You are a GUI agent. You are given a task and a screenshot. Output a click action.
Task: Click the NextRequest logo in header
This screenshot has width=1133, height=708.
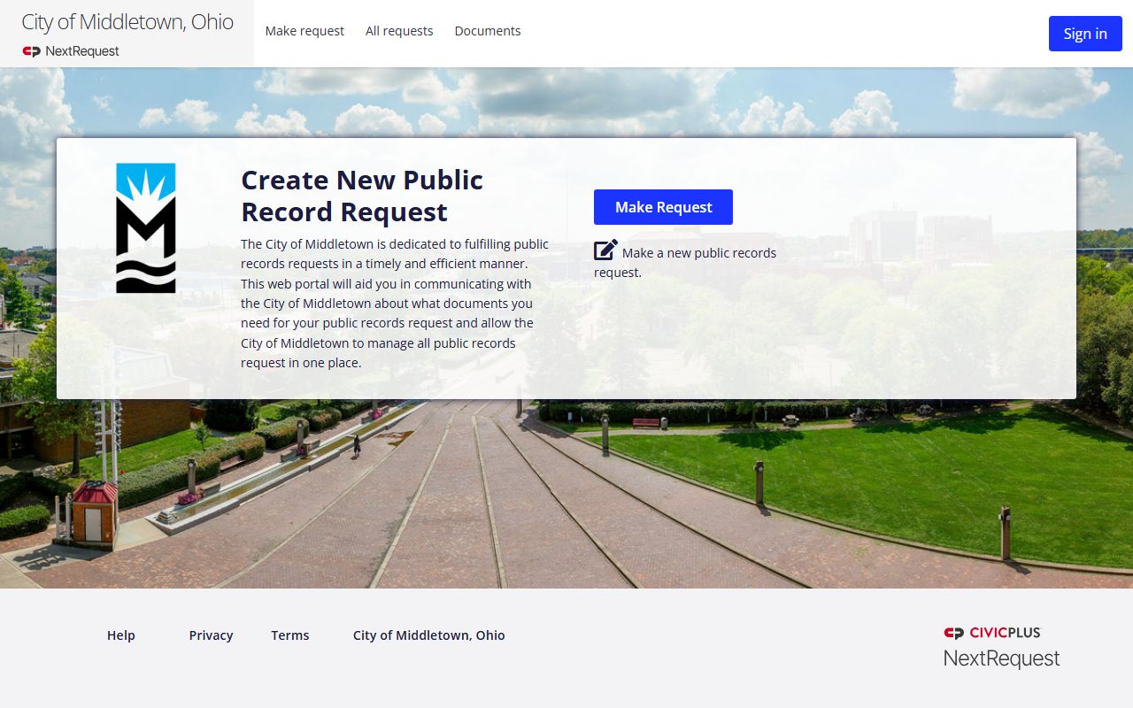point(71,51)
